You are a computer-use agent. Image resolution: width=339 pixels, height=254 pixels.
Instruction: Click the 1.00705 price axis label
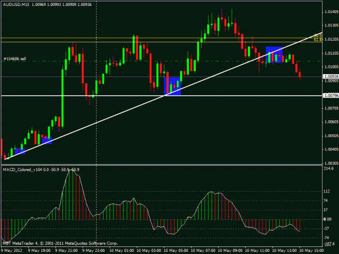[331, 108]
